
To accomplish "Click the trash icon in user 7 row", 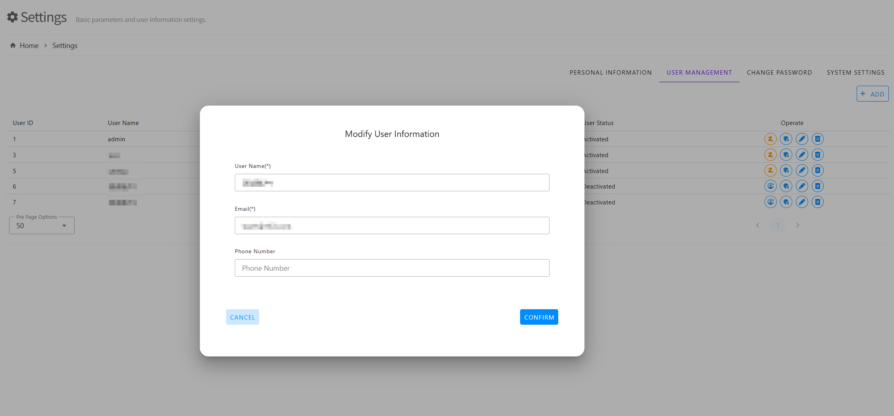I will (x=817, y=202).
